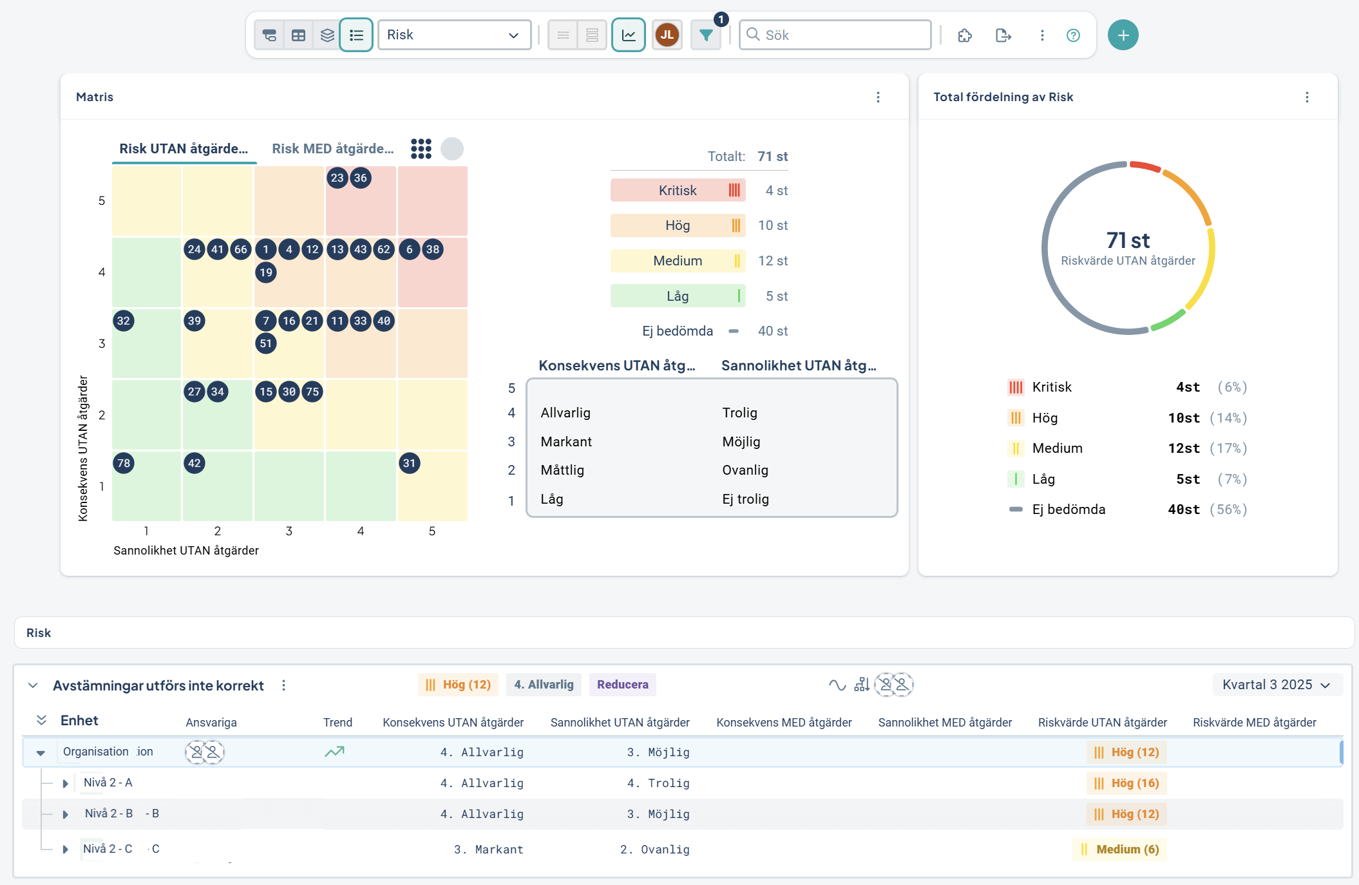Toggle the chart display icon

point(629,35)
